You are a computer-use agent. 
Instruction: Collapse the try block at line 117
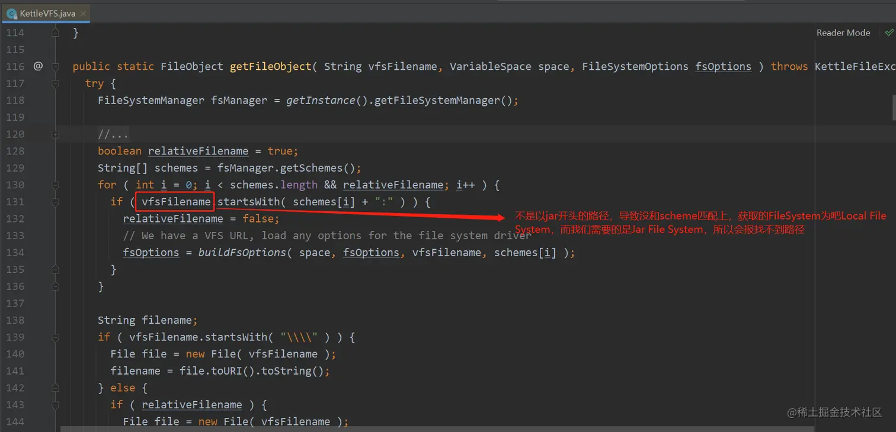[x=55, y=83]
